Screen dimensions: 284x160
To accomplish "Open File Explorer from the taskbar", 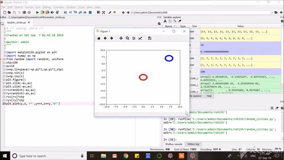I will pos(103,156).
